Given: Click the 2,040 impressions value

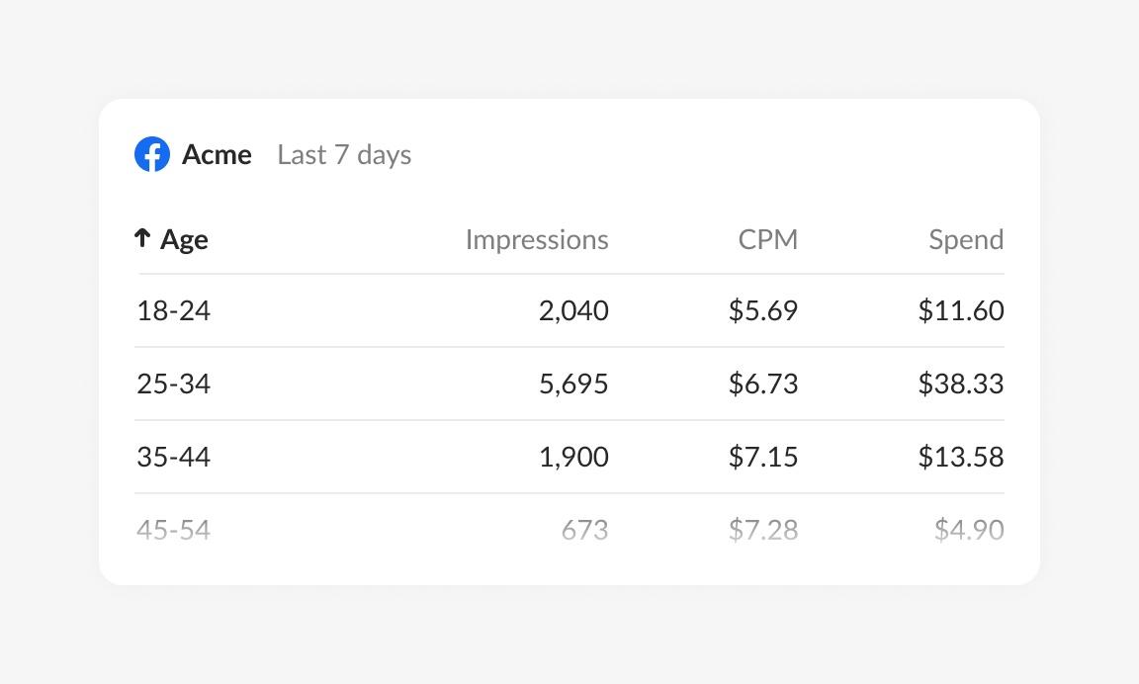Looking at the screenshot, I should [x=573, y=310].
